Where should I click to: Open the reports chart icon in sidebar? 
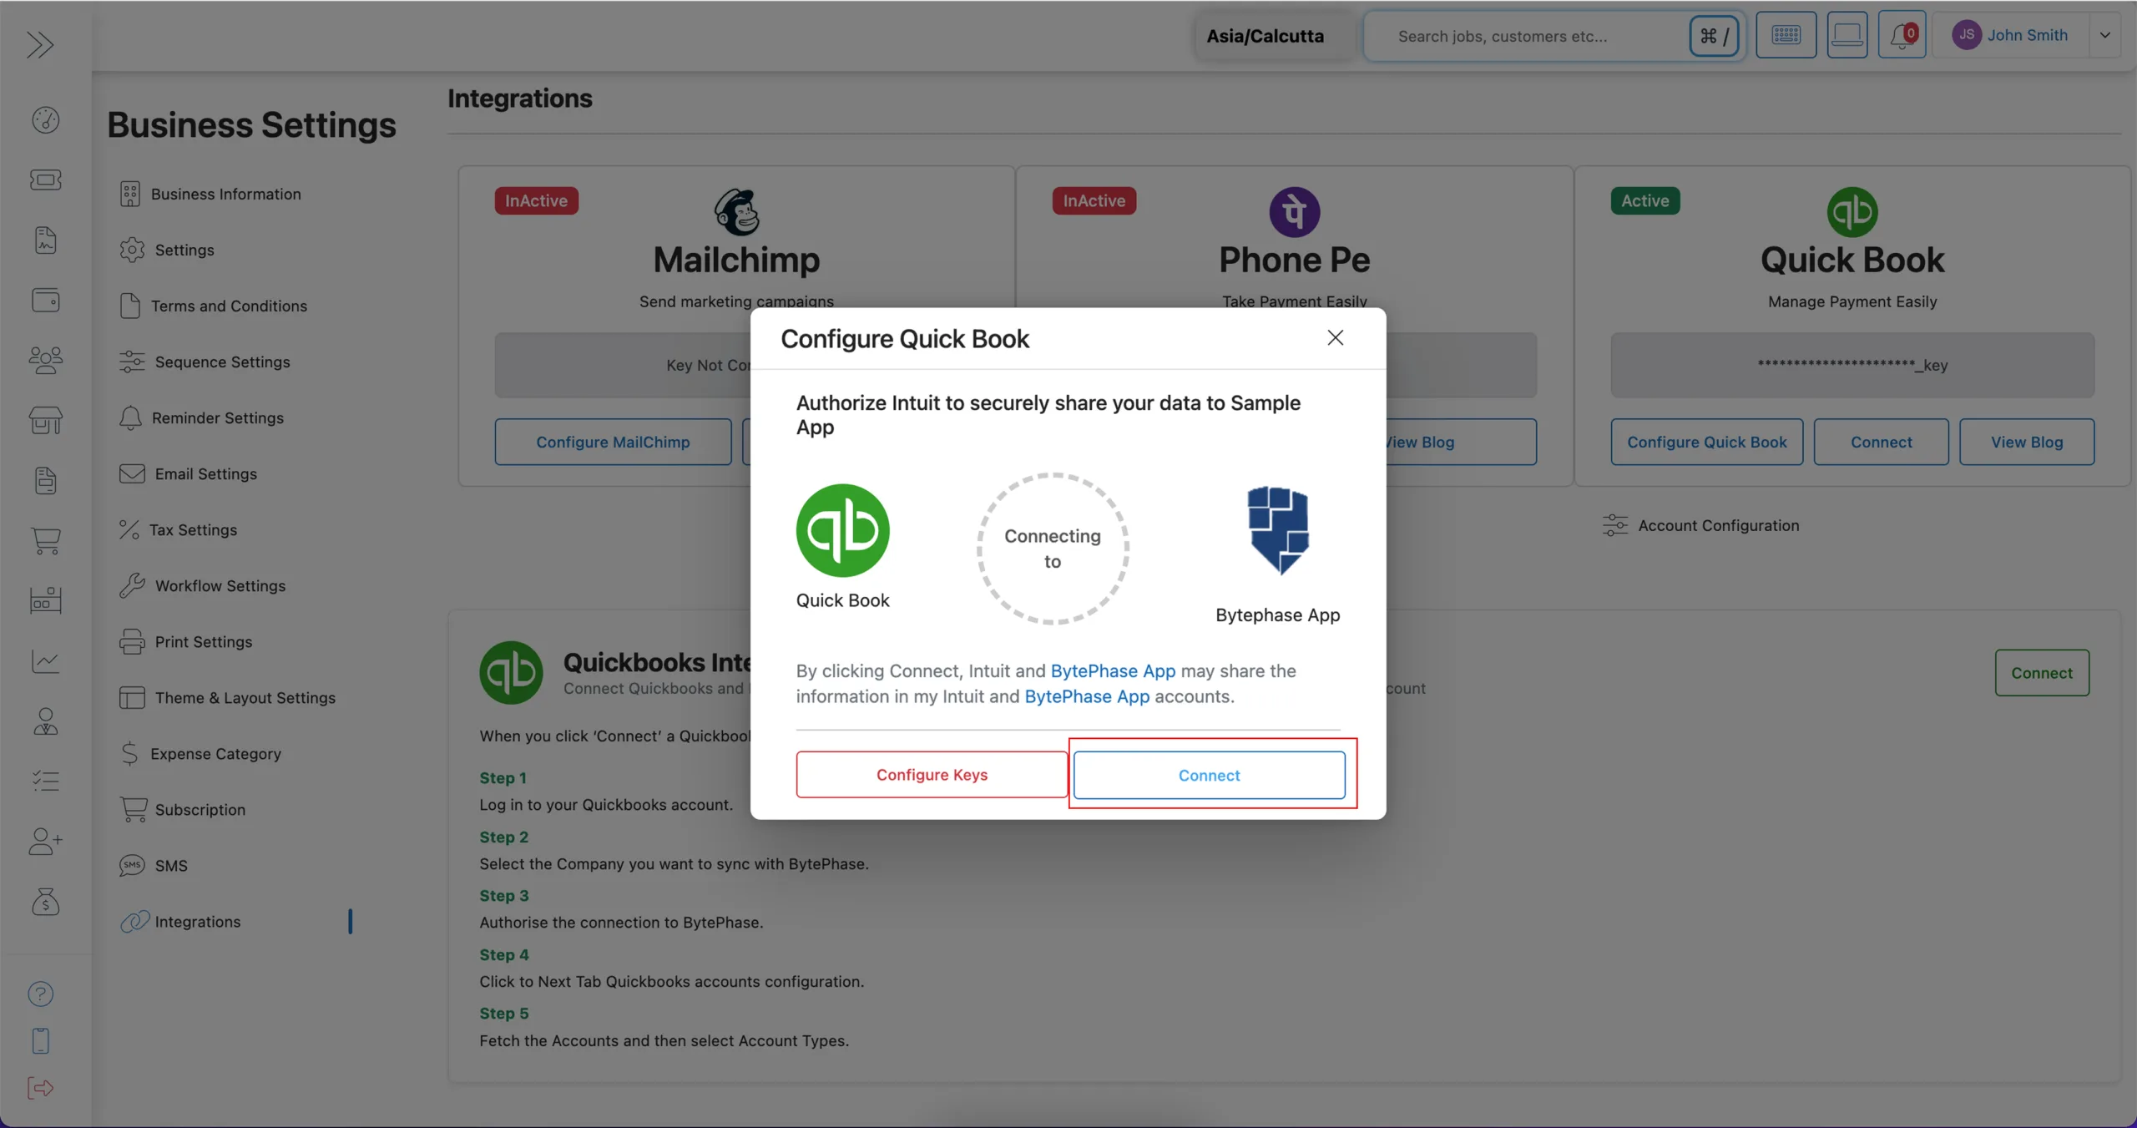tap(45, 661)
